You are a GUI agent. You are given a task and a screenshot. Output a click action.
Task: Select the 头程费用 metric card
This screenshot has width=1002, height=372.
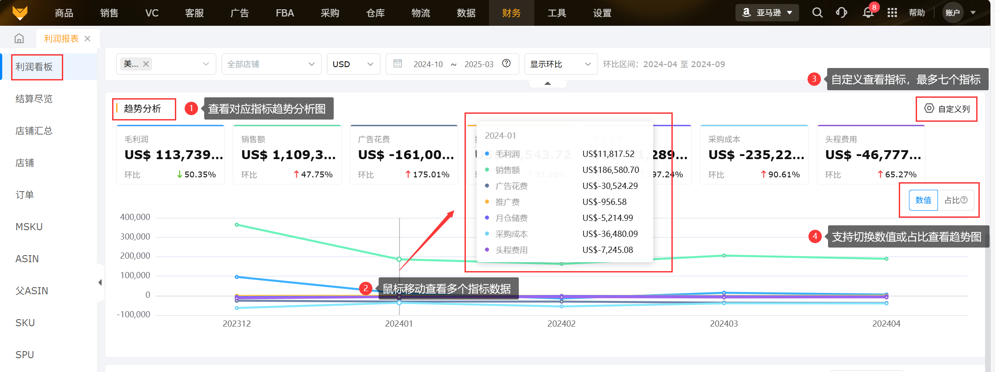871,155
